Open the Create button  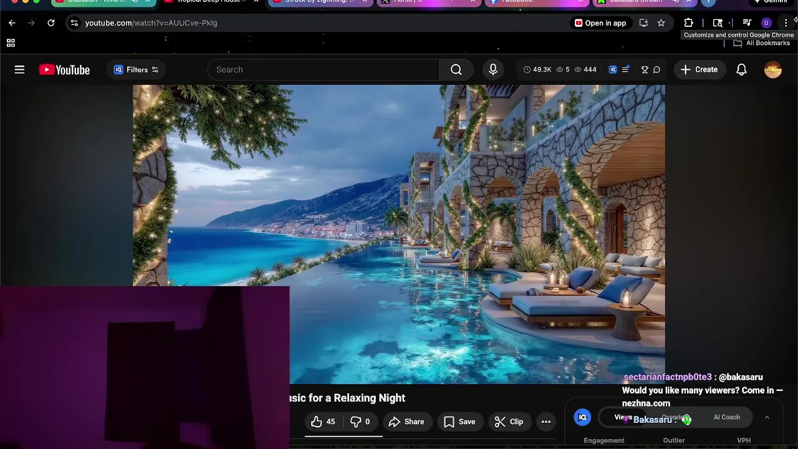coord(699,70)
